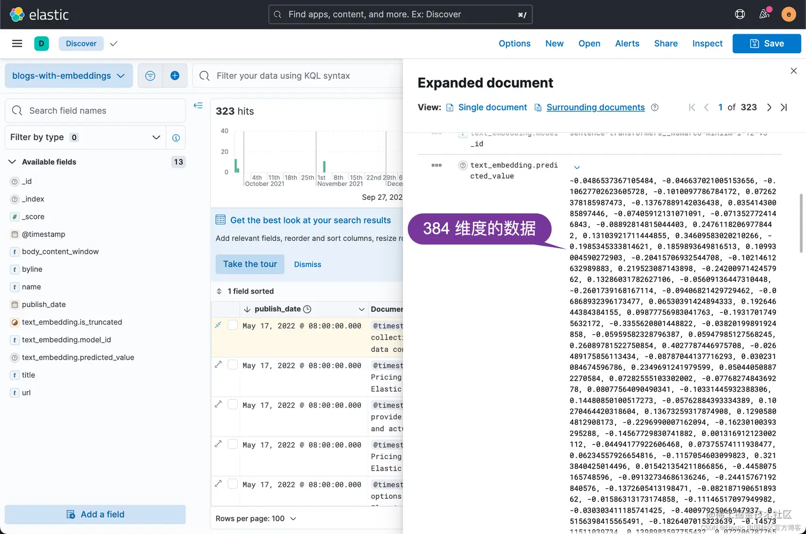Click the field filter info icon
This screenshot has height=534, width=806.
pyautogui.click(x=176, y=137)
